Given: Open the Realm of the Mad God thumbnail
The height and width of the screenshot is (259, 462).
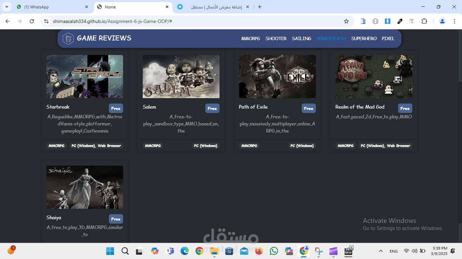Looking at the screenshot, I should pos(374,77).
